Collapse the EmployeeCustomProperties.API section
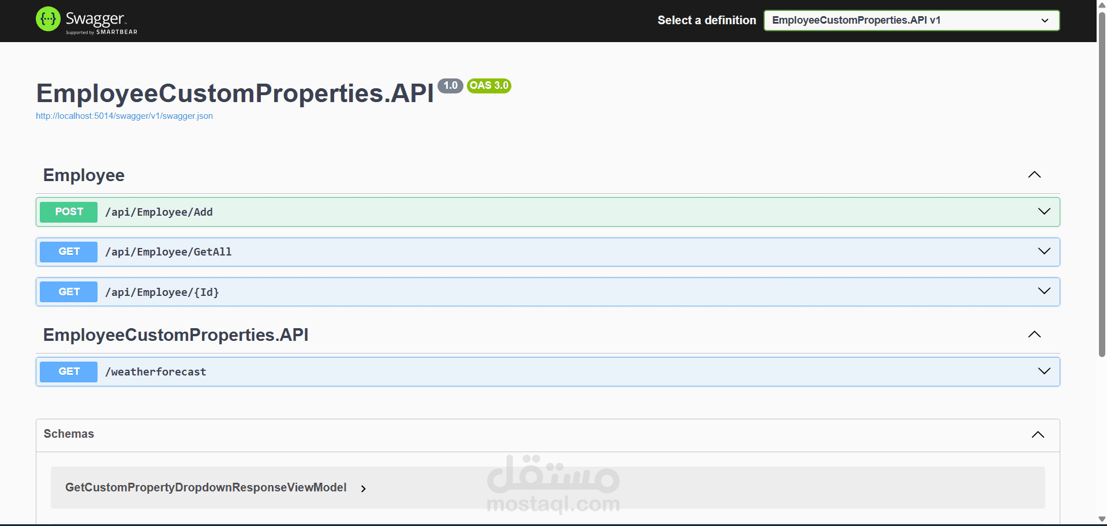This screenshot has height=526, width=1107. pos(1034,335)
